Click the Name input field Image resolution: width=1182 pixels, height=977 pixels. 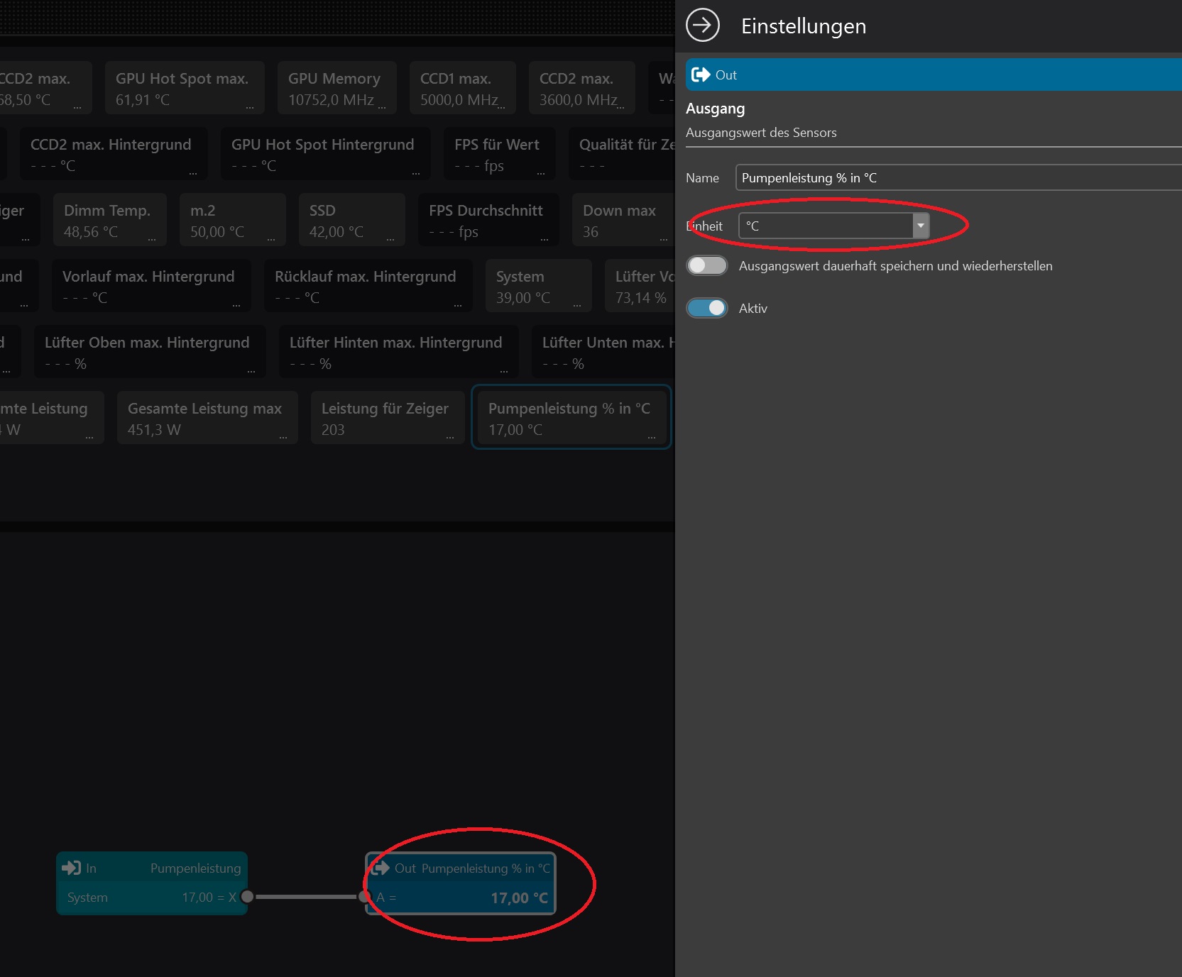pyautogui.click(x=957, y=177)
